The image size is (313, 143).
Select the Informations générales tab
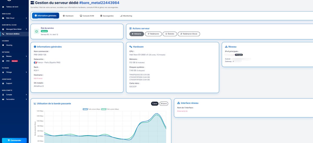click(x=46, y=16)
